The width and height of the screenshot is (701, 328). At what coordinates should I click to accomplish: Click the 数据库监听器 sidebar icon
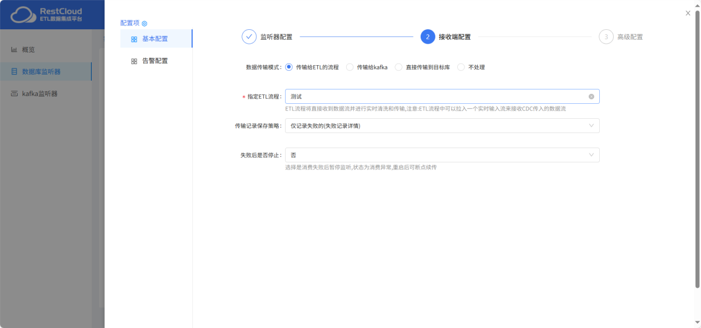click(14, 72)
